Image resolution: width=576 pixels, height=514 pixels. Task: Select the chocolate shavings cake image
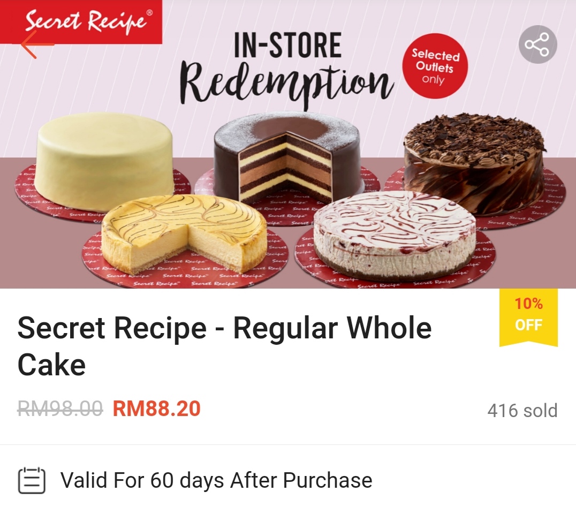pyautogui.click(x=474, y=163)
